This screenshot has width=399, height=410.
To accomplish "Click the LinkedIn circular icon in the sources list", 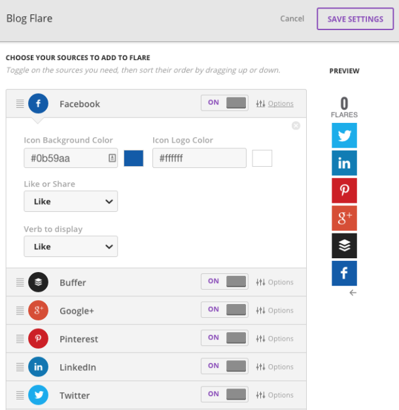I will [x=38, y=367].
